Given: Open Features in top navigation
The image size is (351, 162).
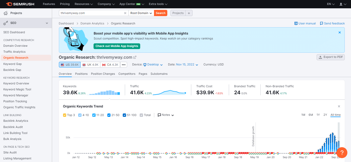Looking at the screenshot, I should point(49,4).
